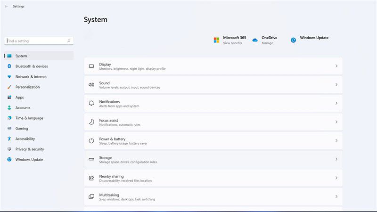Click the Network wifi icon in sidebar

click(x=9, y=76)
